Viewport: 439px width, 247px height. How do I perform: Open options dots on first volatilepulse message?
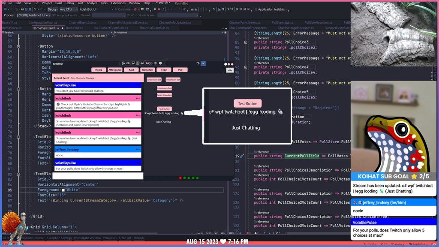(x=138, y=85)
